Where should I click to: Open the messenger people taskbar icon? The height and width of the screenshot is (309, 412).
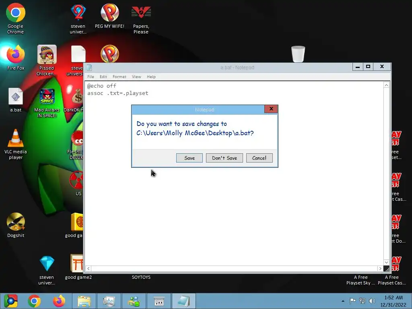coord(134,301)
